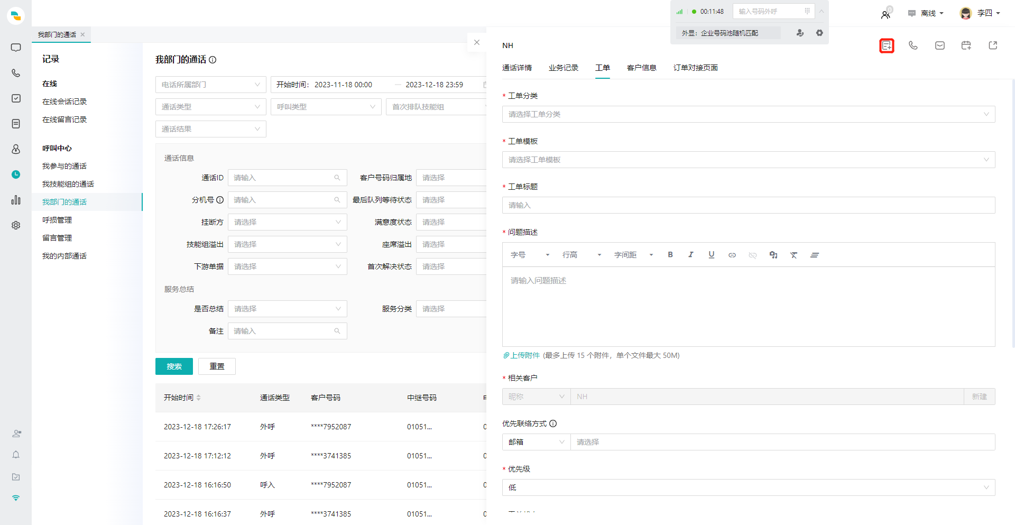Open 我参与的通话 in records menu

[64, 166]
